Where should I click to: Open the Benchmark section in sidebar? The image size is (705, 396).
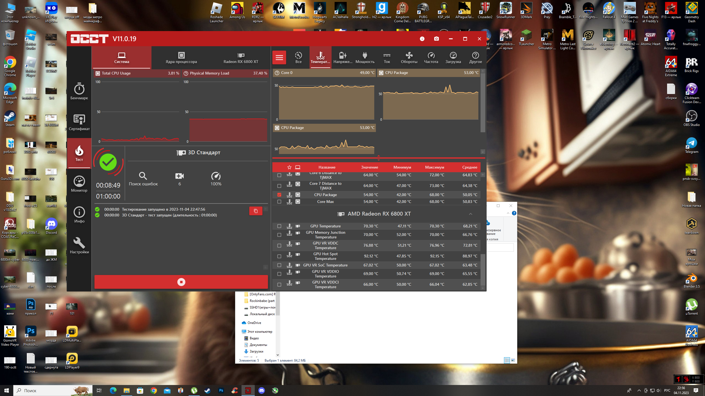tap(79, 92)
